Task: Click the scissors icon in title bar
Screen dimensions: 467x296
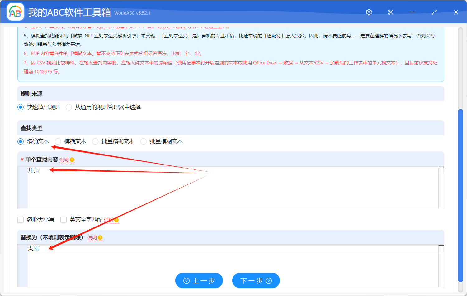Action: (x=390, y=12)
